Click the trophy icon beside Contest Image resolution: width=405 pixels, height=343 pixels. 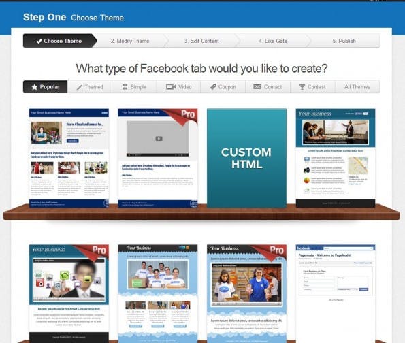[302, 87]
